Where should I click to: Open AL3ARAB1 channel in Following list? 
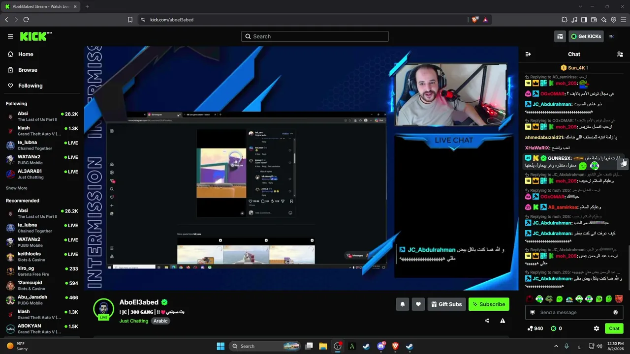coord(42,174)
